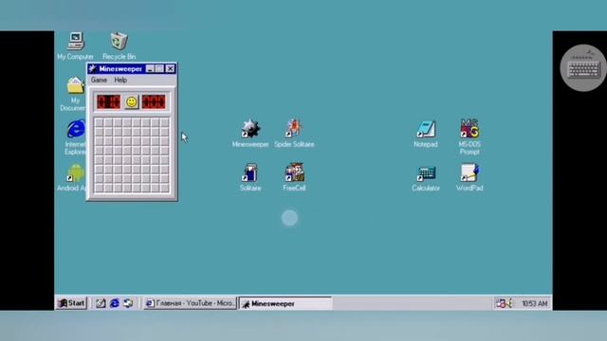Click the Minesweeper title bar icon
Image resolution: width=607 pixels, height=341 pixels.
92,69
